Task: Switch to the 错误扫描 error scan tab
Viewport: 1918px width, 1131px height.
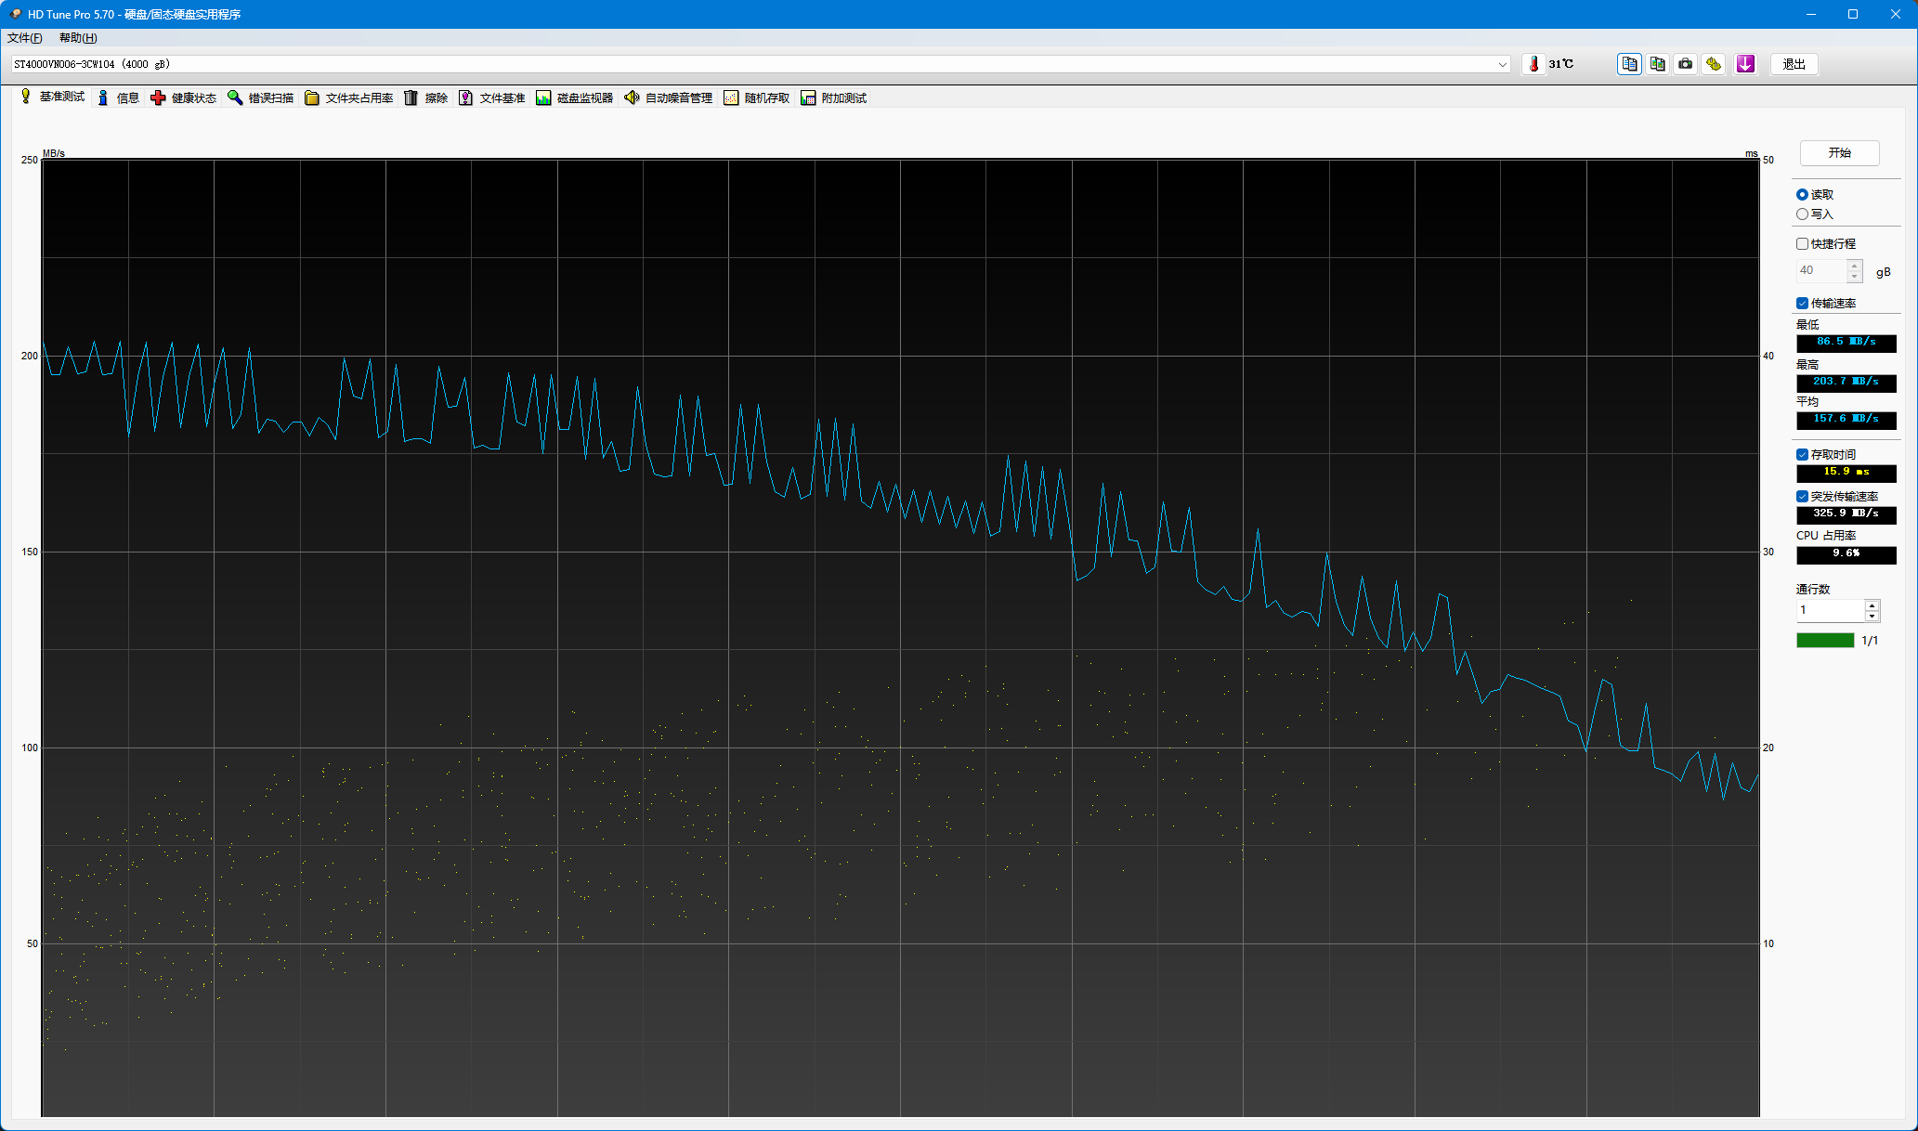Action: point(260,97)
